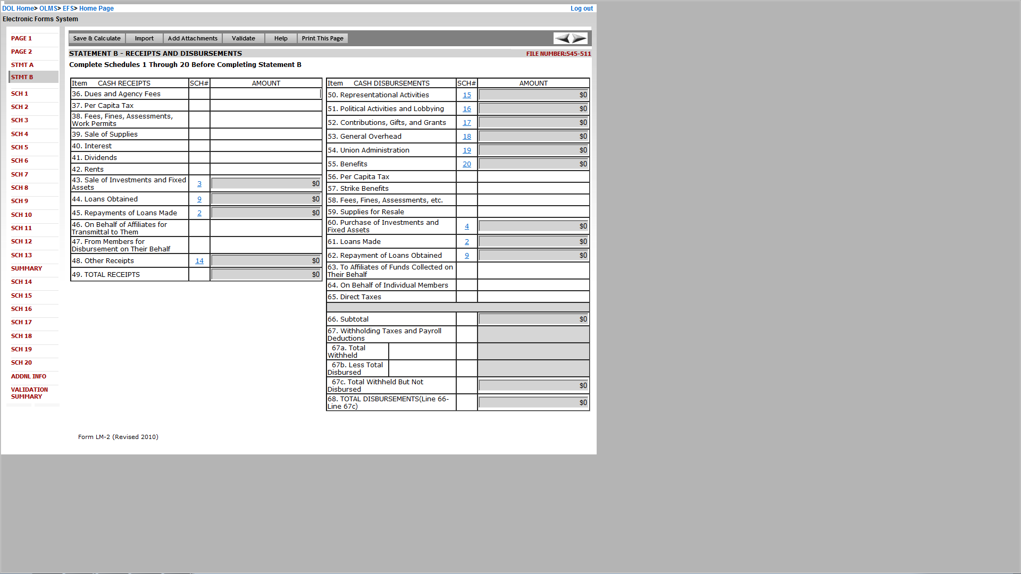Select the SUMMARY sidebar item
This screenshot has width=1021, height=574.
[x=27, y=268]
